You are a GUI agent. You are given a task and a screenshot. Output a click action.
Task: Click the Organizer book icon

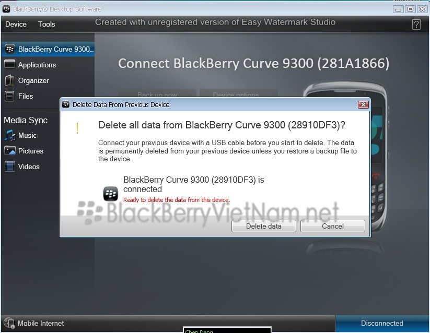[x=9, y=80]
